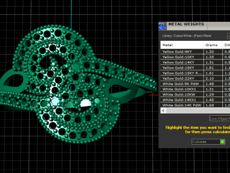Click the Grams column header

coord(213,45)
